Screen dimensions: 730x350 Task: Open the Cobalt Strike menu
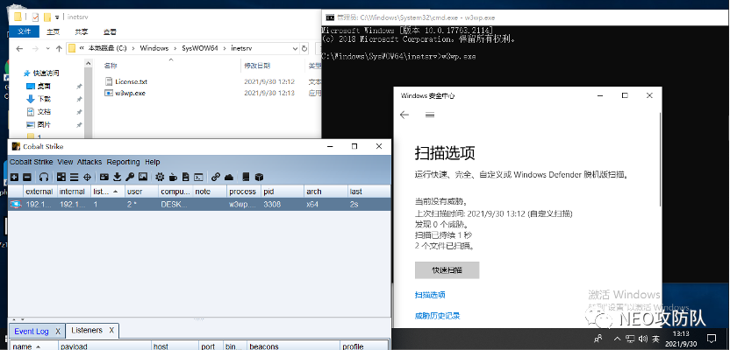[x=32, y=162]
